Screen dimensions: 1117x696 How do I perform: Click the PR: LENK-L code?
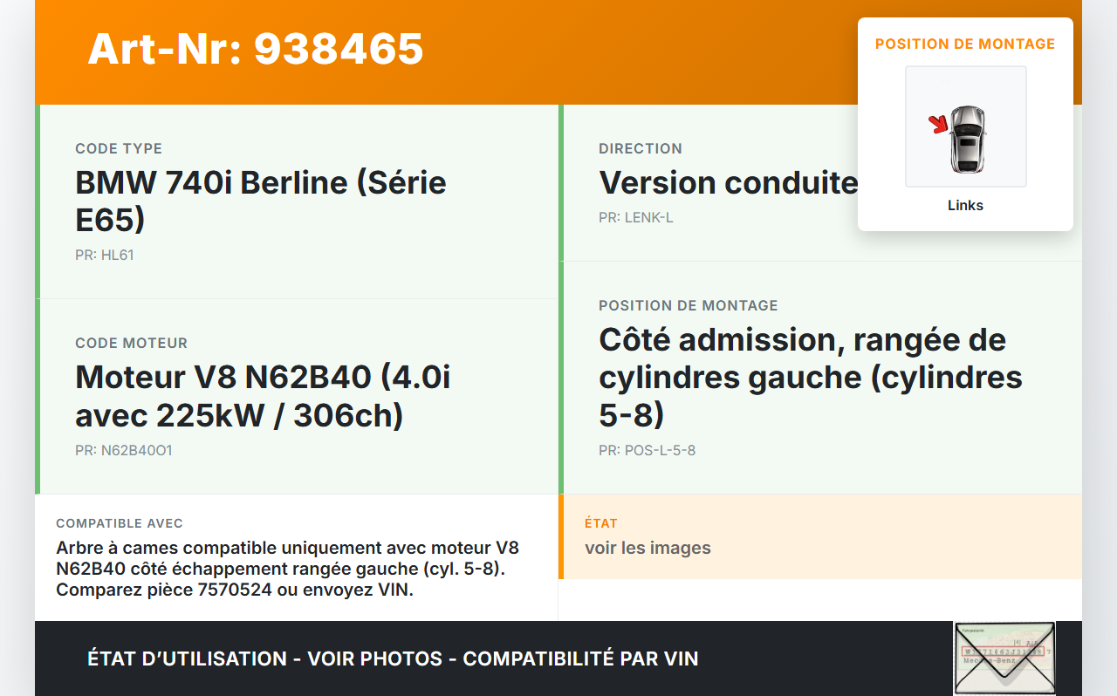tap(635, 217)
